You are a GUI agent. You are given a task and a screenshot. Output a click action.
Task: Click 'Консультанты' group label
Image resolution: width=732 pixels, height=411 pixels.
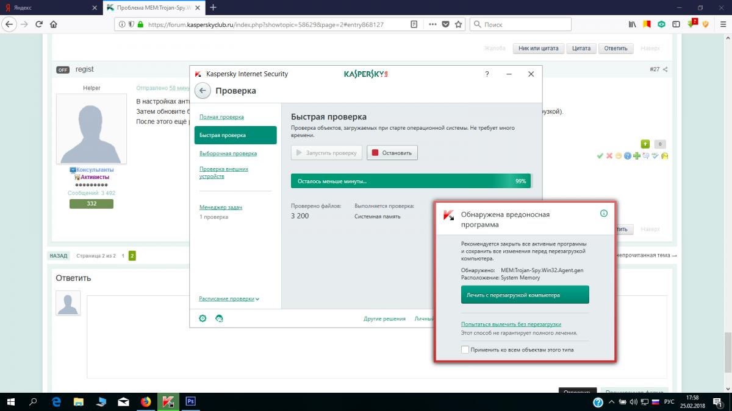[x=95, y=170]
